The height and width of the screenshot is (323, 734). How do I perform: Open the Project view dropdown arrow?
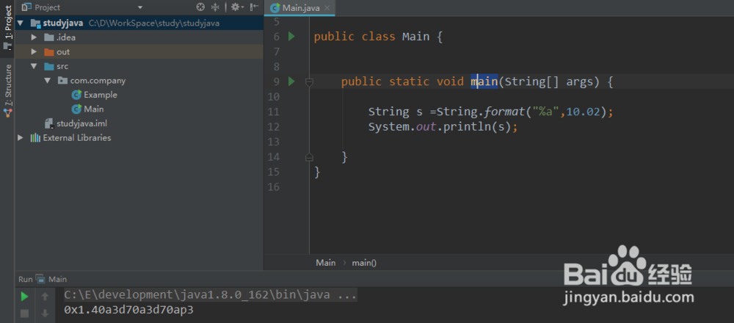pyautogui.click(x=140, y=7)
